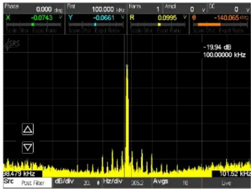Click the peak marker circle on spectrum

[127, 66]
